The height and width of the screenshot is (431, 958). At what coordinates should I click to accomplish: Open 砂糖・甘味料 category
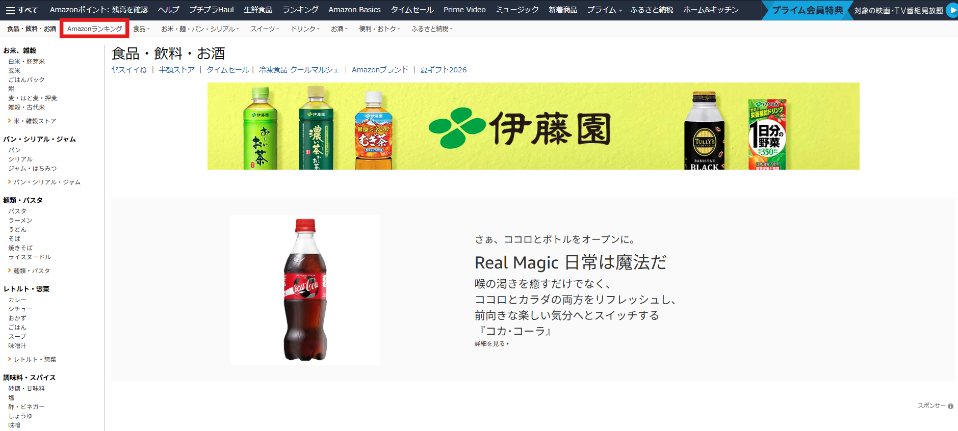pos(27,389)
